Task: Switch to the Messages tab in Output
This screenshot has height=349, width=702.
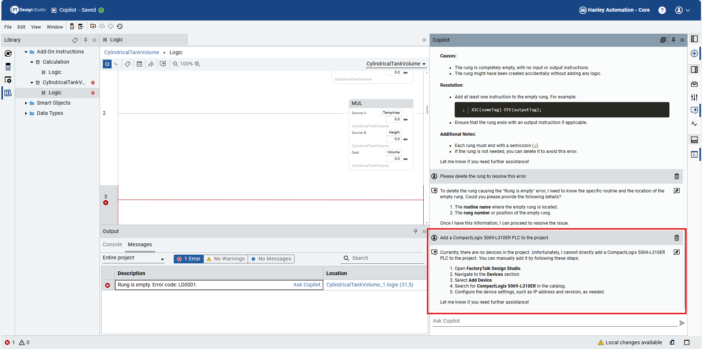Action: (140, 244)
